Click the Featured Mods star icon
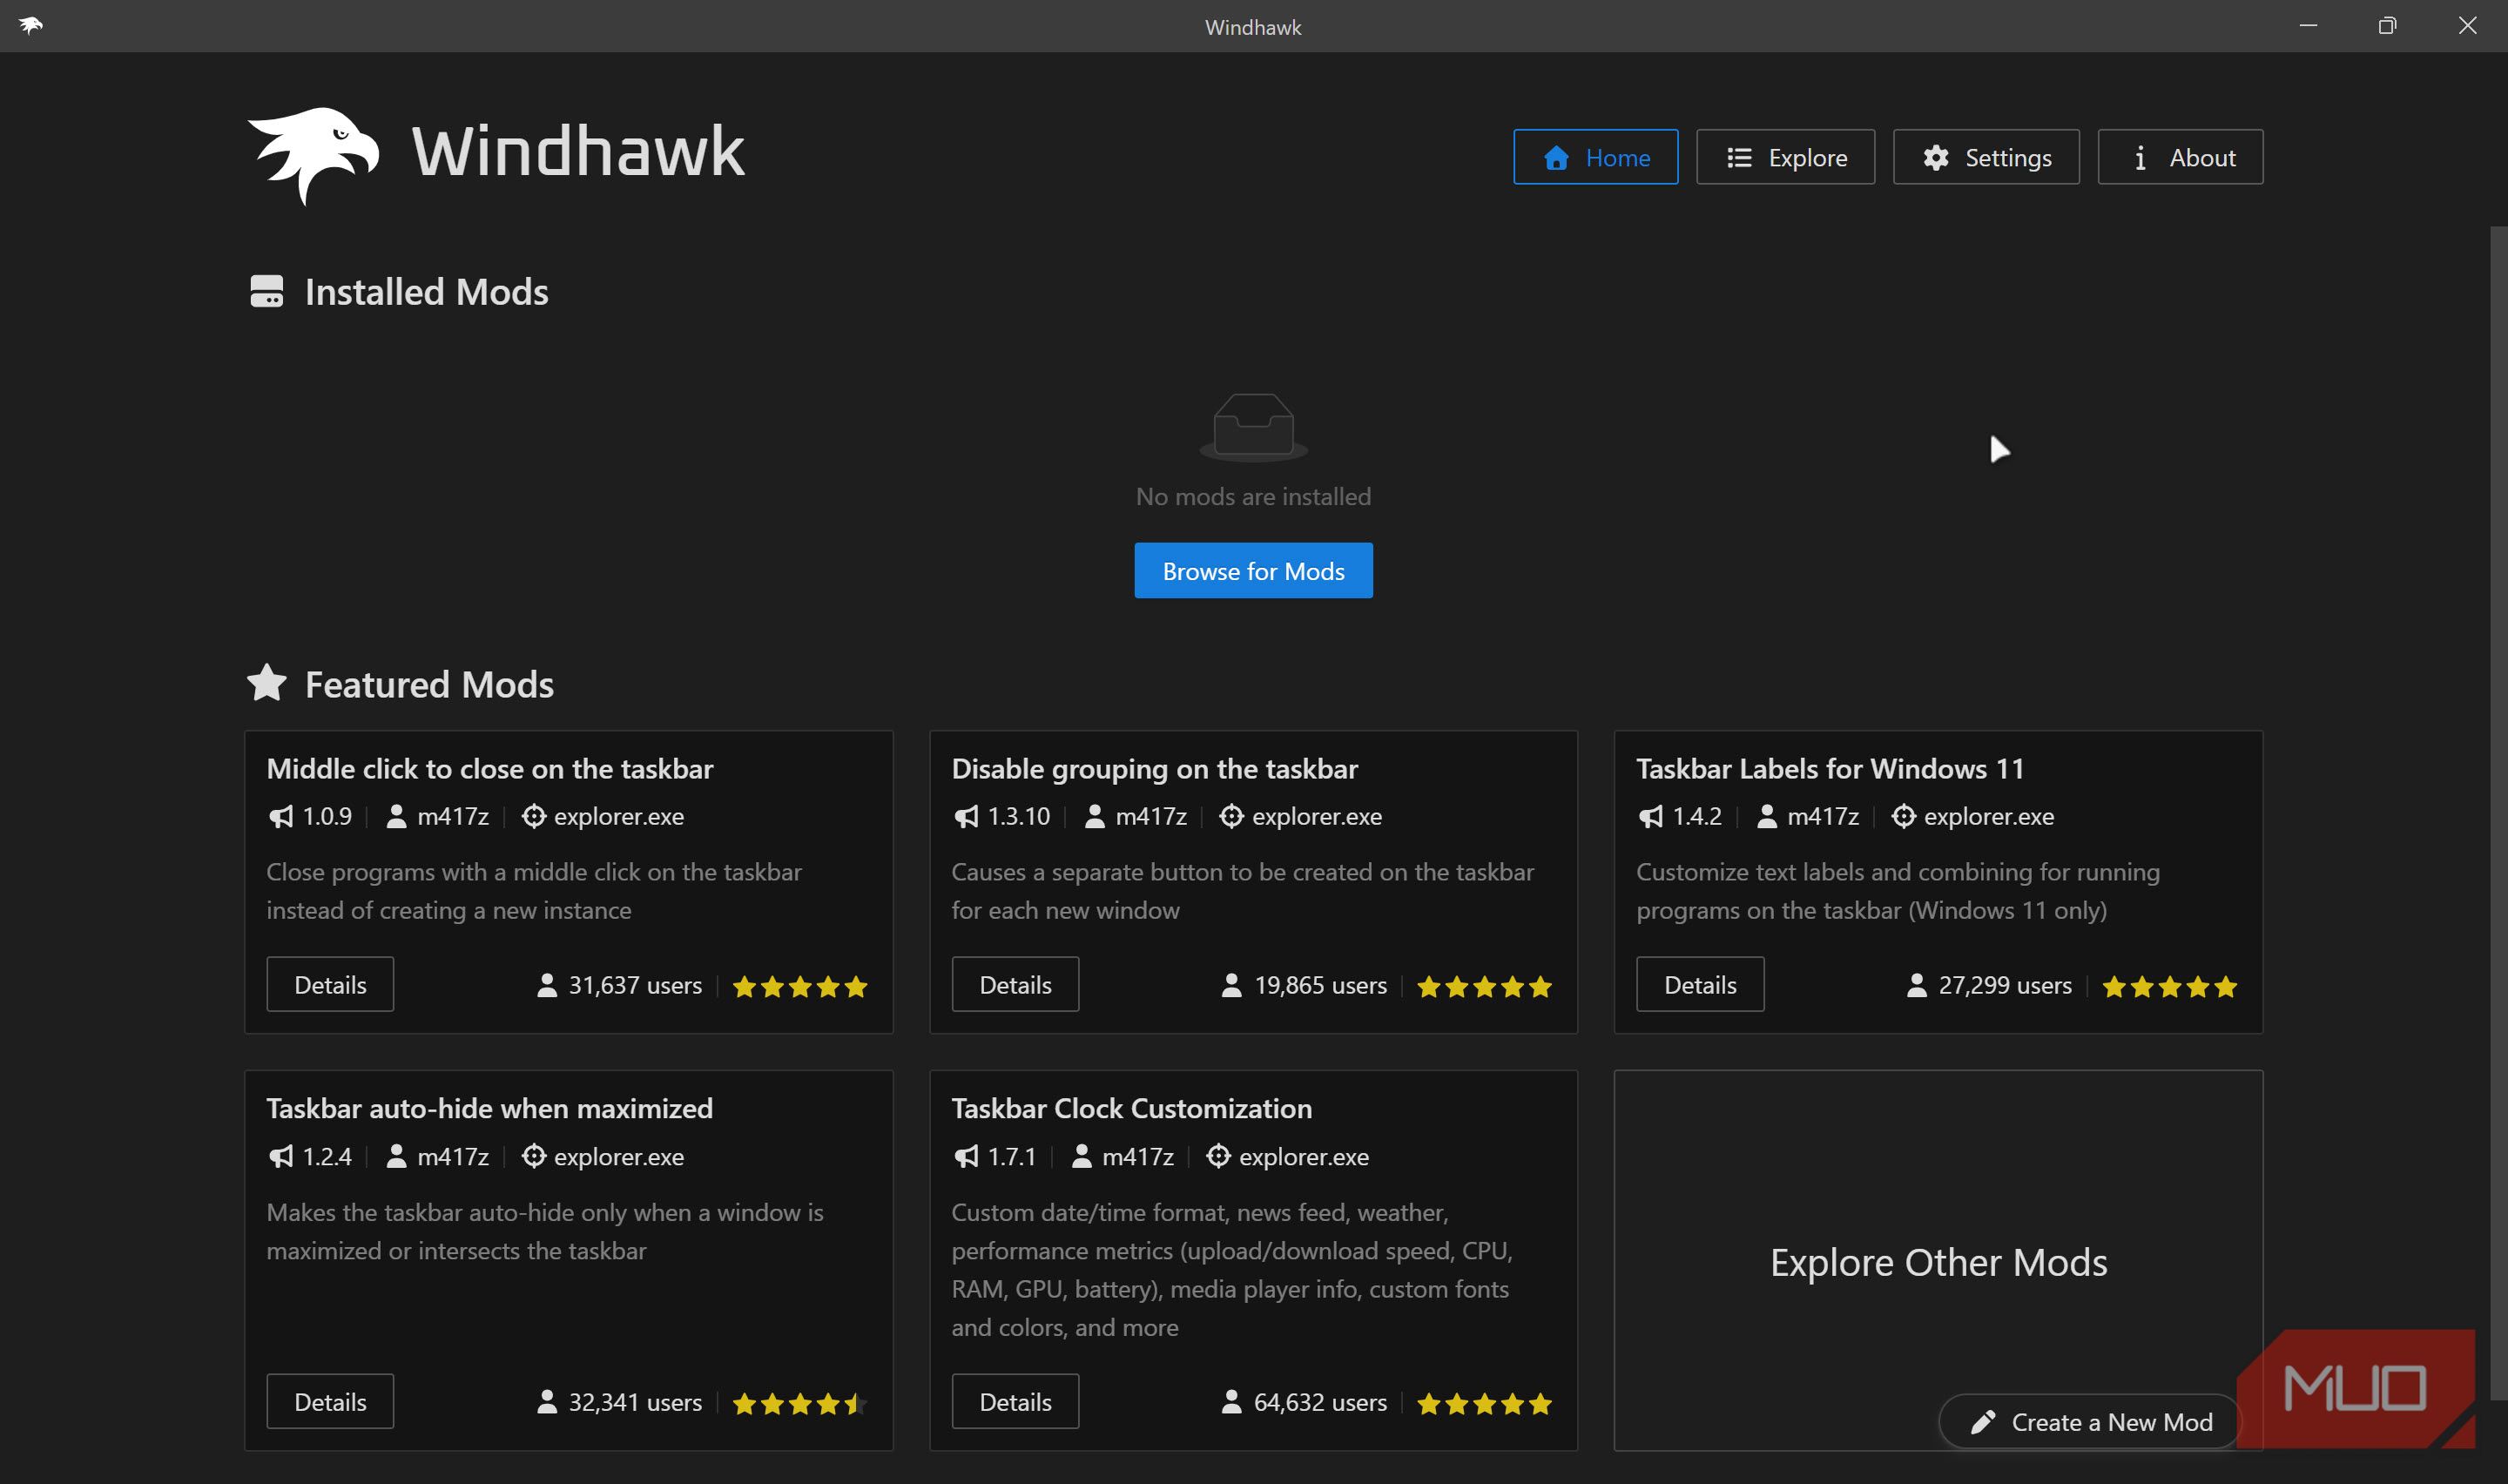The image size is (2508, 1484). [266, 683]
